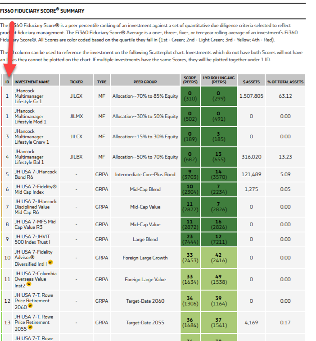Click the 0.17 percent of total assets
Screen dimensions: 316x341
pos(285,322)
